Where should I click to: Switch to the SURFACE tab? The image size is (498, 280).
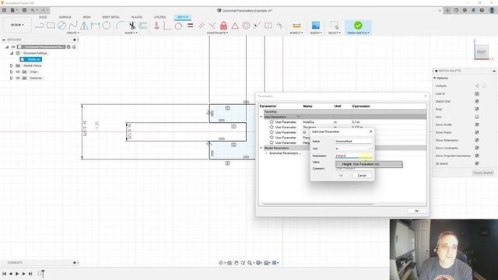65,17
